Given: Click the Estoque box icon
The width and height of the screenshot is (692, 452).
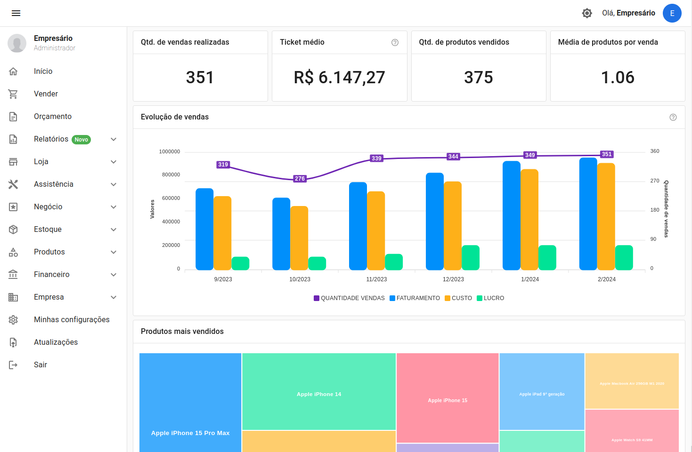Looking at the screenshot, I should click(x=13, y=230).
